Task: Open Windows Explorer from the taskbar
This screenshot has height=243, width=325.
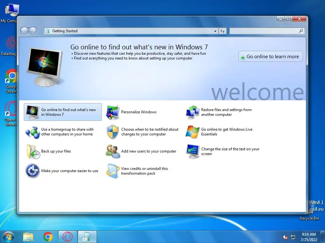Action: point(28,237)
